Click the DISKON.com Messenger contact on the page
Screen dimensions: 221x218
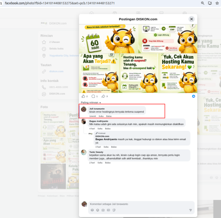click(57, 94)
